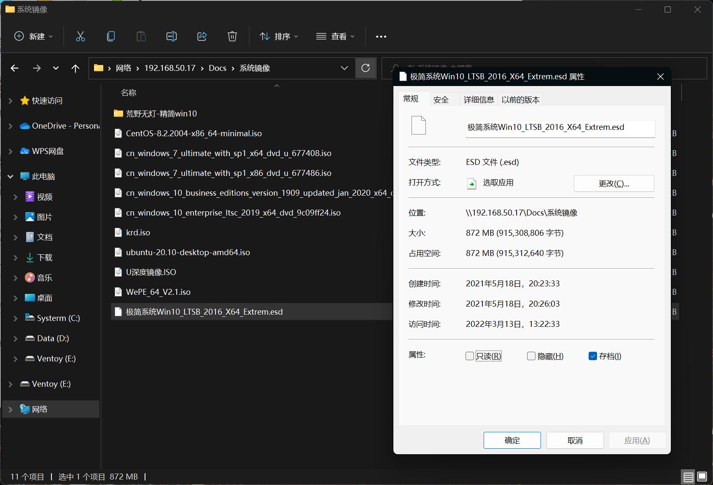The height and width of the screenshot is (485, 713).
Task: Switch to the 安全 tab
Action: tap(441, 100)
